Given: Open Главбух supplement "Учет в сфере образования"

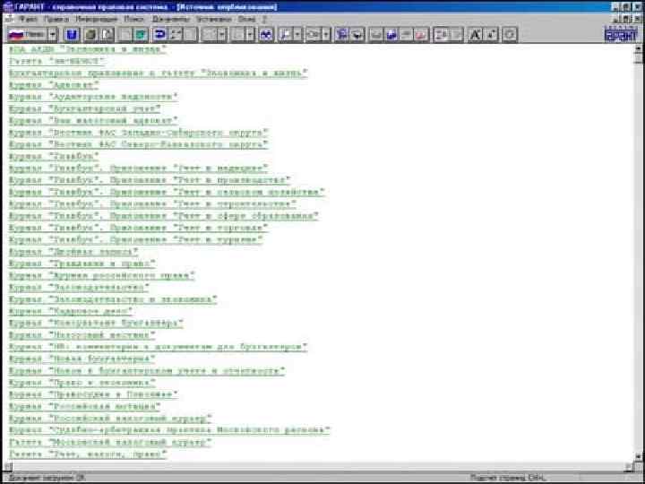Looking at the screenshot, I should tap(164, 216).
